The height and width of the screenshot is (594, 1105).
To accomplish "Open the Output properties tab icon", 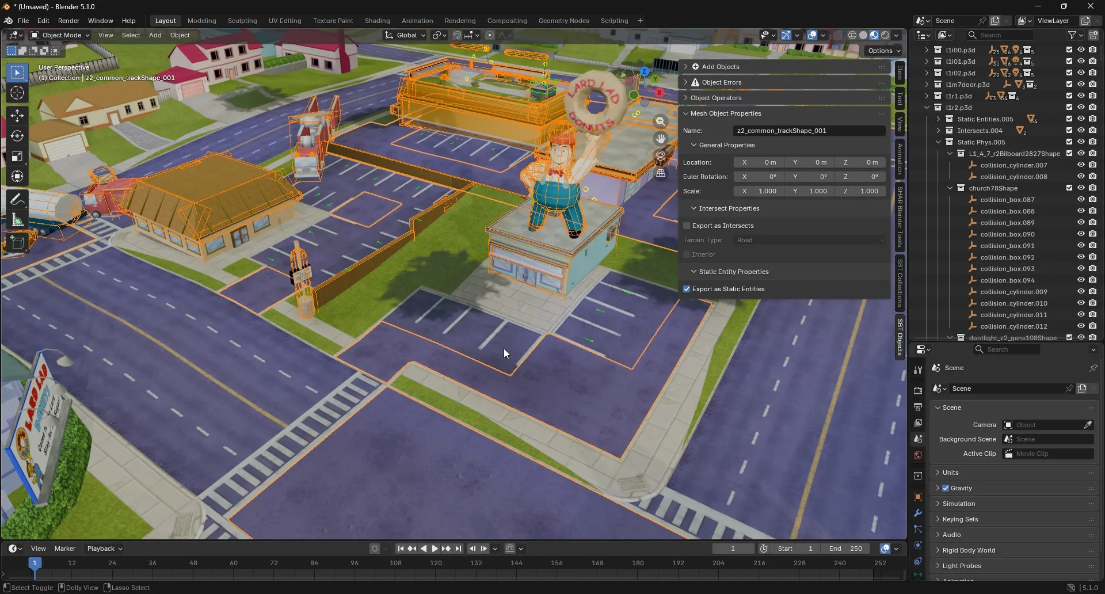I will [x=918, y=407].
